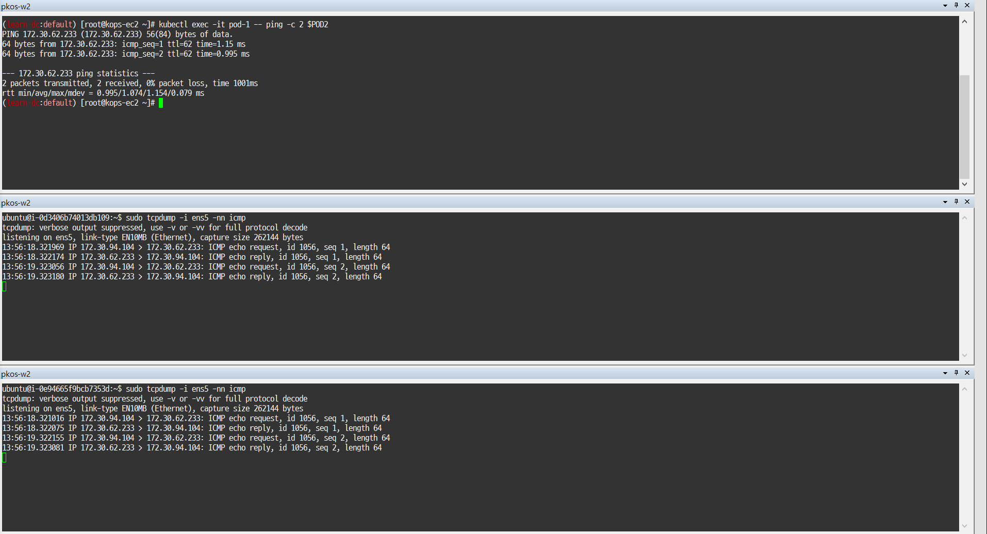987x534 pixels.
Task: Click the scroll-down arrow in the top pkos-w2 pane
Action: 965,184
